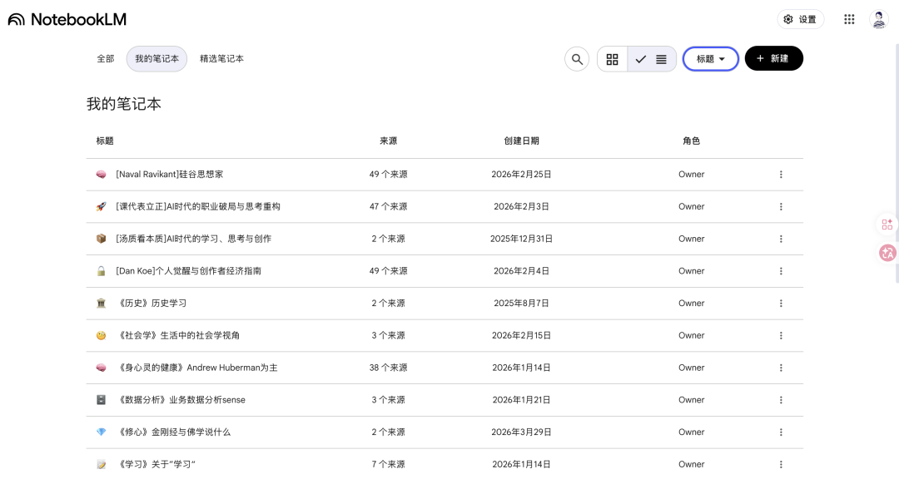The height and width of the screenshot is (479, 899).
Task: Click the 2026年2月25日 creation date cell
Action: tap(521, 174)
